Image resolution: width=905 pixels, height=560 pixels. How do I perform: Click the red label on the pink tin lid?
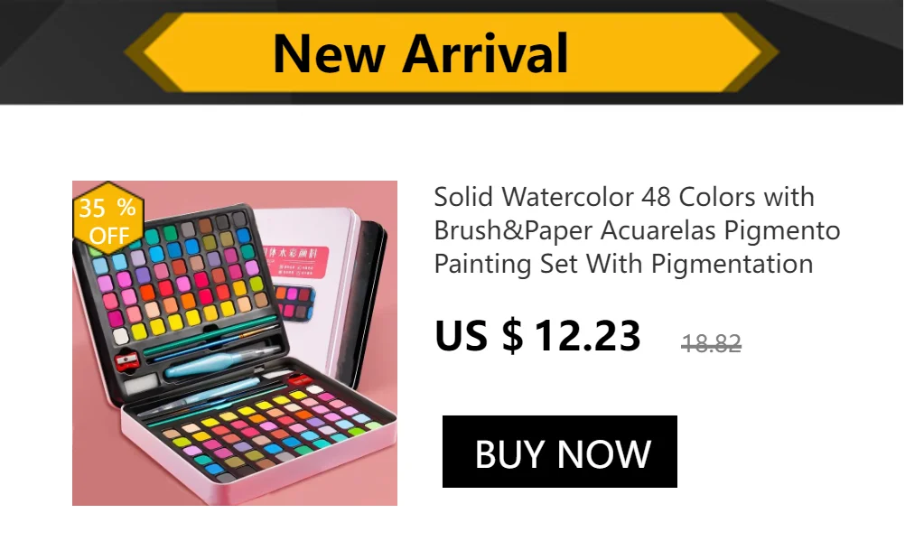[296, 258]
